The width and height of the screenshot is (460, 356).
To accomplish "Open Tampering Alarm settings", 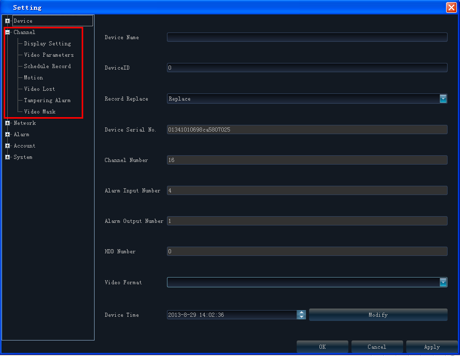I will pos(47,101).
